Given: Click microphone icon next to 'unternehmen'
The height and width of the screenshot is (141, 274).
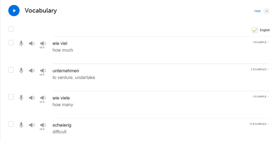Looking at the screenshot, I should click(x=21, y=70).
